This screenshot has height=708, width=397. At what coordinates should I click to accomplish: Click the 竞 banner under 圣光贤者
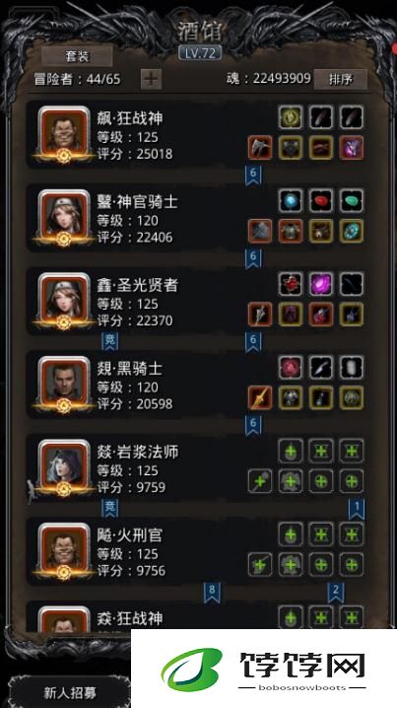click(x=110, y=341)
